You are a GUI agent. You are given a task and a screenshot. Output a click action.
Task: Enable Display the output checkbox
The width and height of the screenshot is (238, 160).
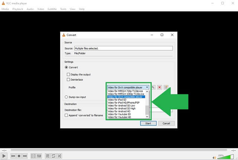point(68,74)
